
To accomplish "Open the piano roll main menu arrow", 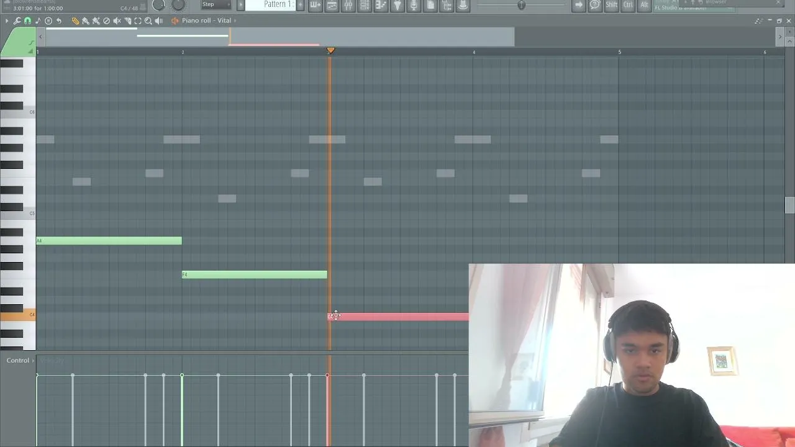I will click(x=7, y=20).
